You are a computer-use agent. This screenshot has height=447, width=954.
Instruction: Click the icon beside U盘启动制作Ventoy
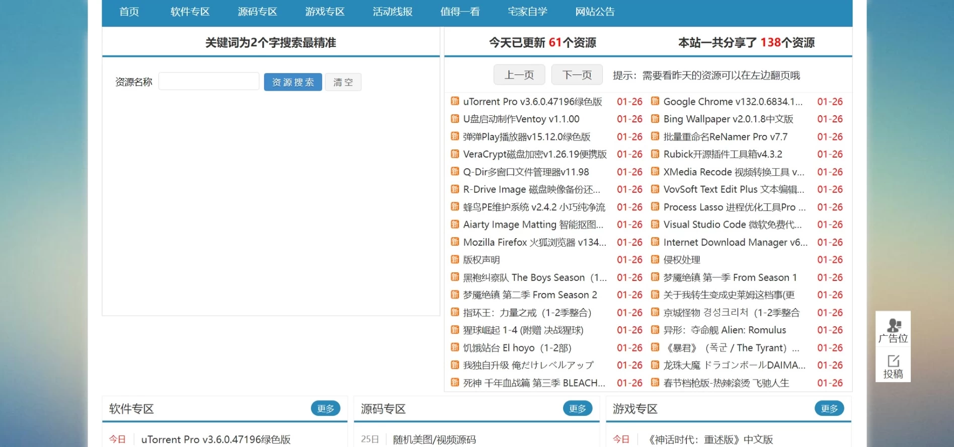click(x=455, y=119)
